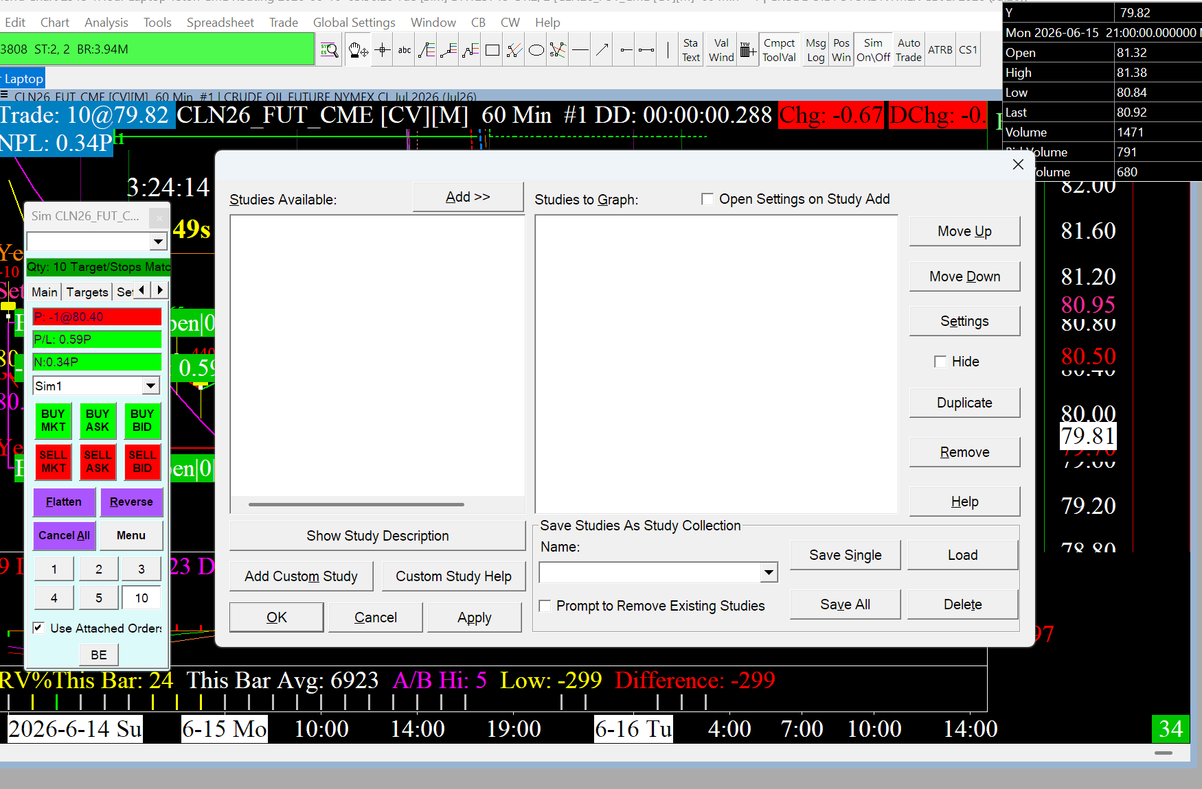Switch to the Targets tab
Image resolution: width=1202 pixels, height=789 pixels.
tap(87, 292)
